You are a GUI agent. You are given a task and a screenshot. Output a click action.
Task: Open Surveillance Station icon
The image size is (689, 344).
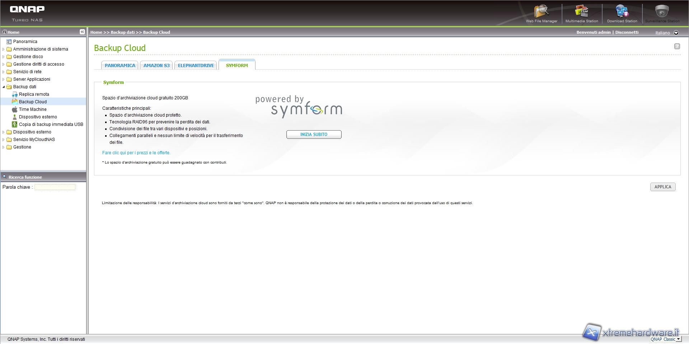662,13
